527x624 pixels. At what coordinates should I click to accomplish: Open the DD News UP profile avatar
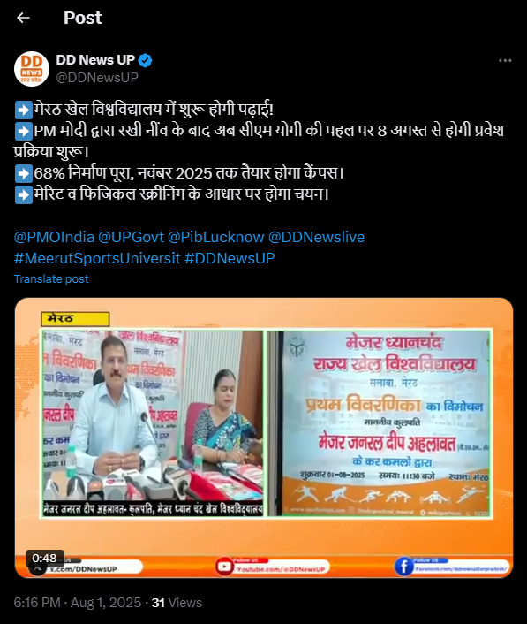pos(32,69)
